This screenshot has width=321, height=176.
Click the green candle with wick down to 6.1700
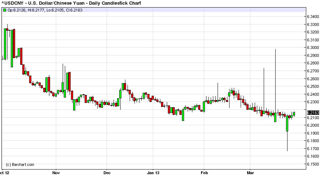point(287,123)
